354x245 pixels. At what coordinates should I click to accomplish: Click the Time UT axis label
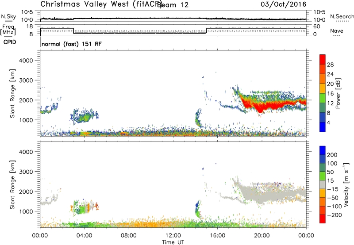(173, 242)
